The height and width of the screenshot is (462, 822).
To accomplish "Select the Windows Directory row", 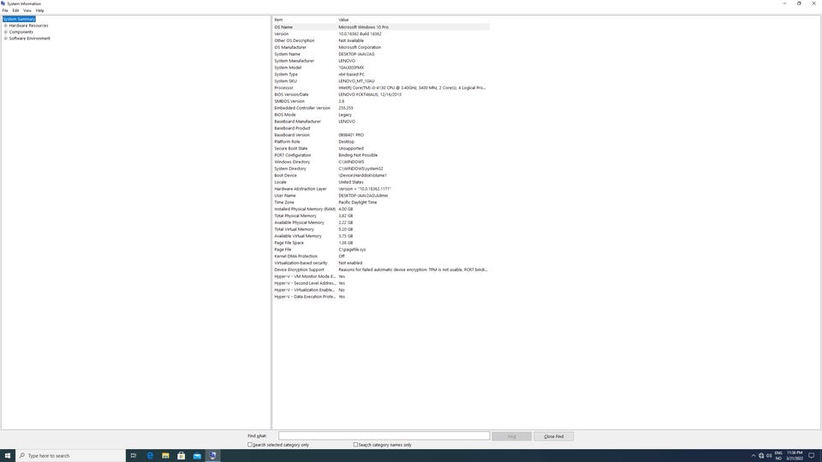I will click(381, 162).
